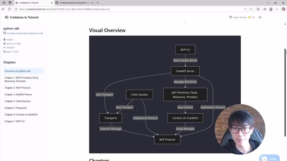Switch to modelcontextprotocol/python-sdk GitHub tab
This screenshot has height=161, width=287.
click(x=74, y=3)
